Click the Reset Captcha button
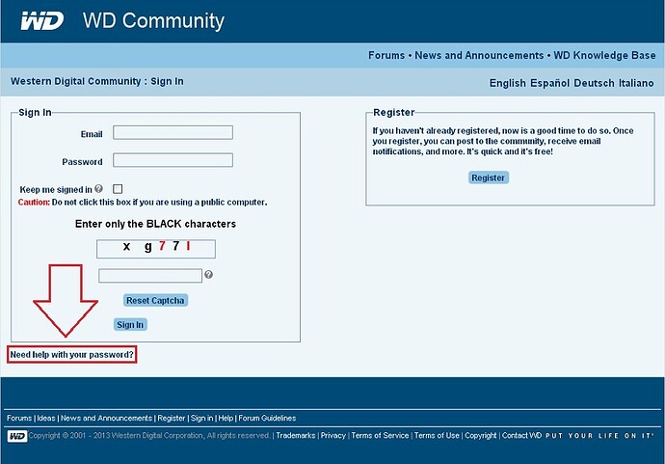The width and height of the screenshot is (665, 464). (x=155, y=300)
